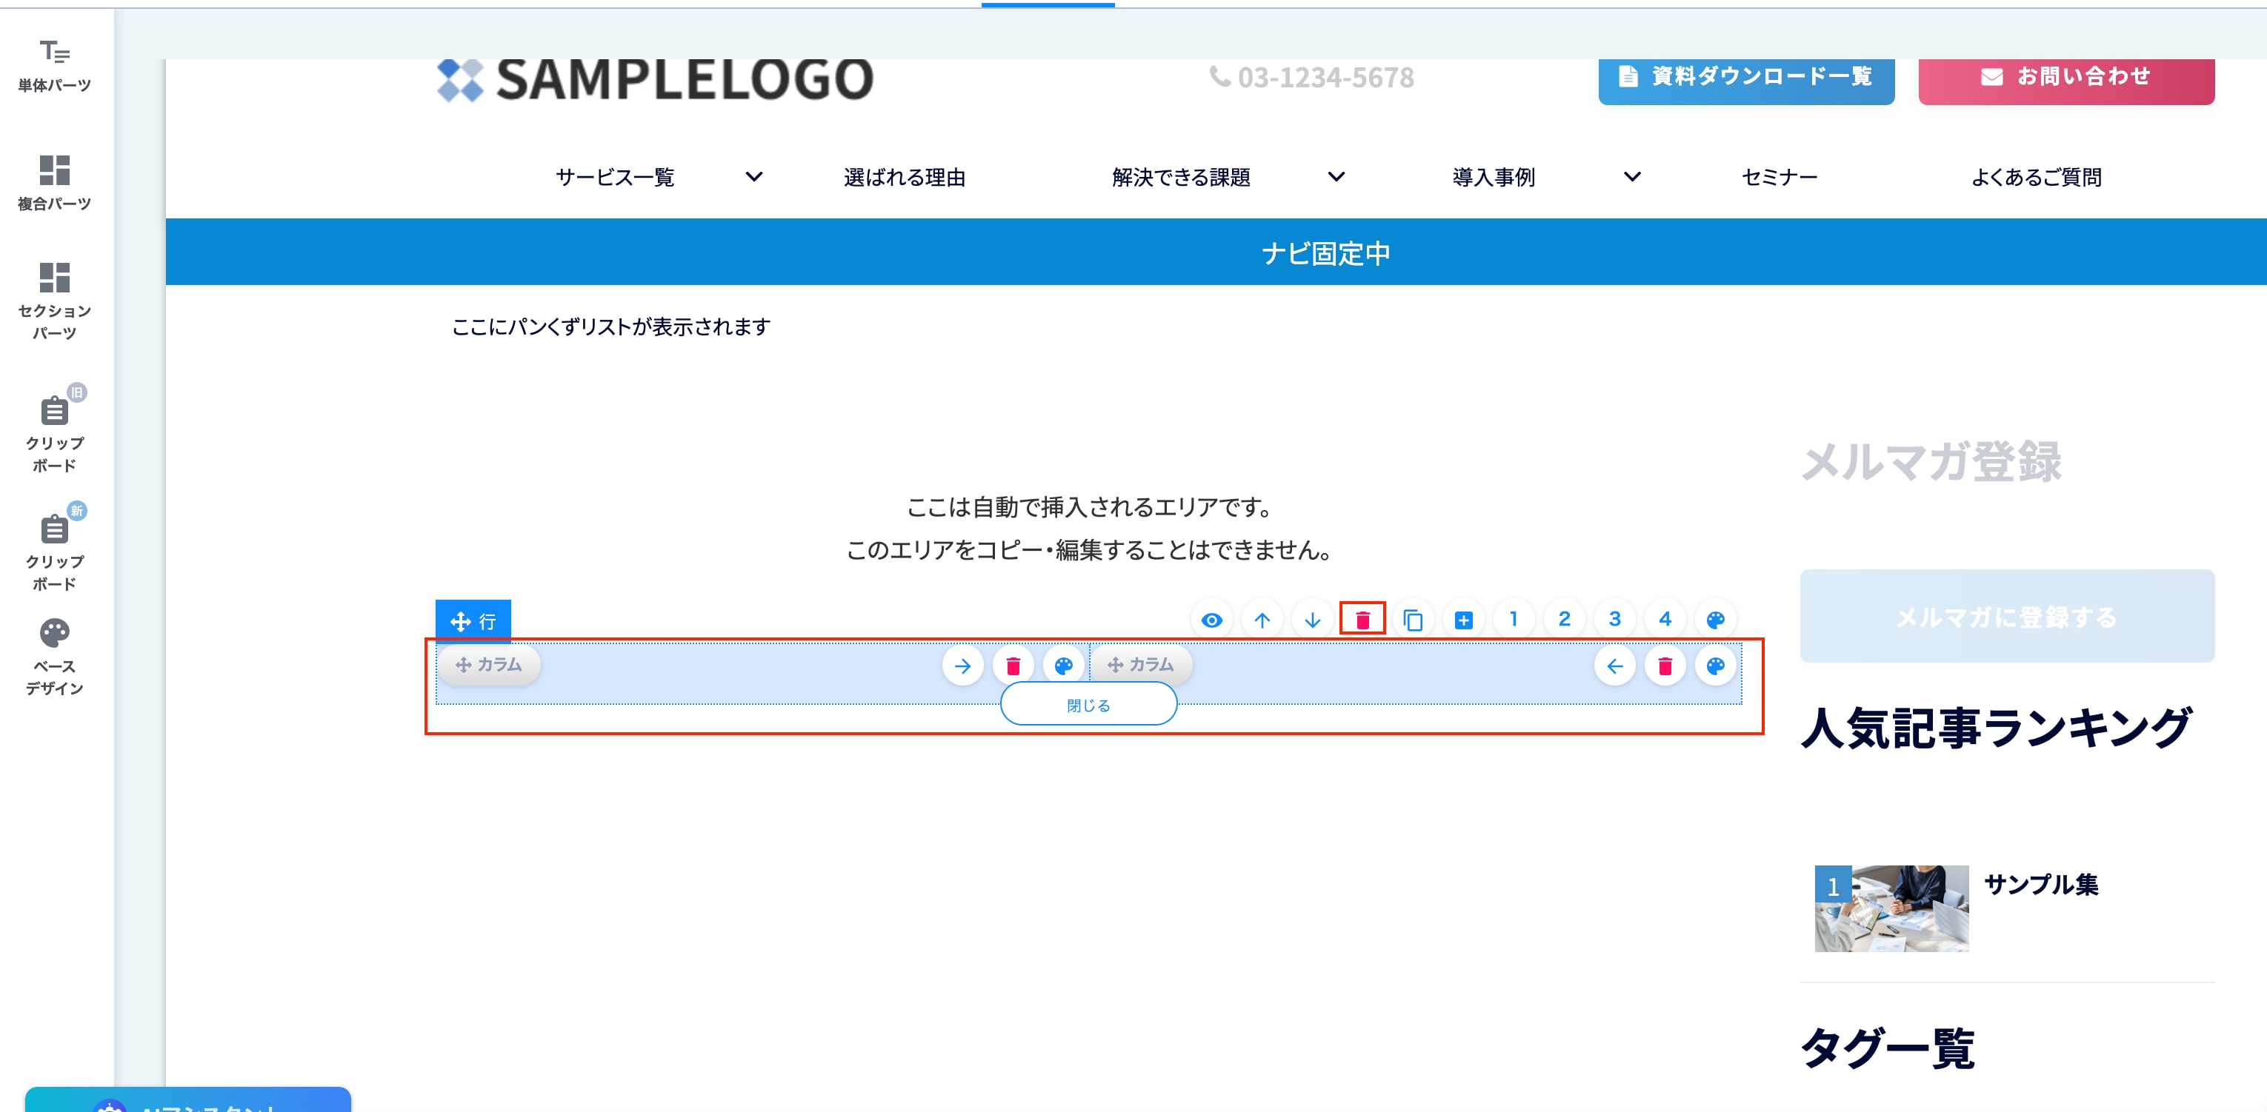Screen dimensions: 2267x1112
Task: Open the 選ばれる理由 nav item
Action: (x=905, y=177)
